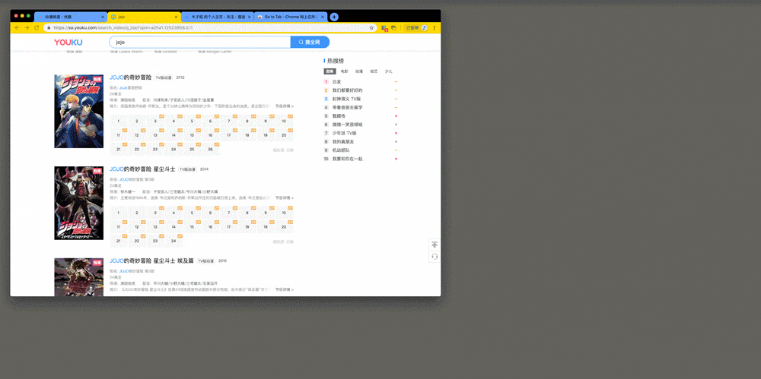The height and width of the screenshot is (379, 761).
Task: Click the jojo search input field
Action: (x=200, y=43)
